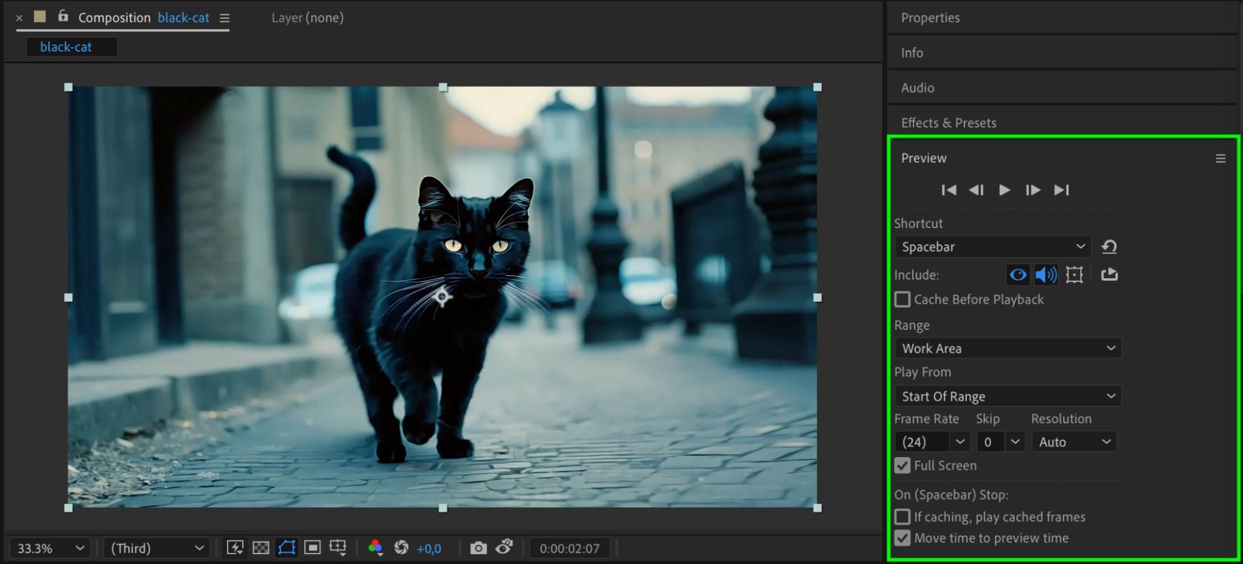
Task: Open the Play From Start Of Range dropdown
Action: coord(1008,396)
